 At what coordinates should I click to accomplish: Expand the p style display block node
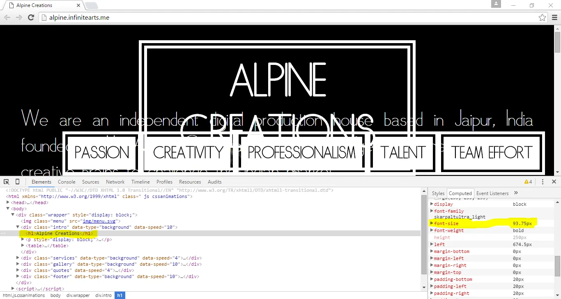point(23,239)
